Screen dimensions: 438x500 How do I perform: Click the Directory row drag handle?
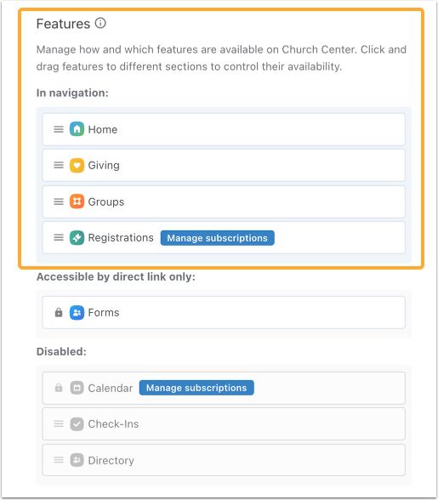coord(59,460)
